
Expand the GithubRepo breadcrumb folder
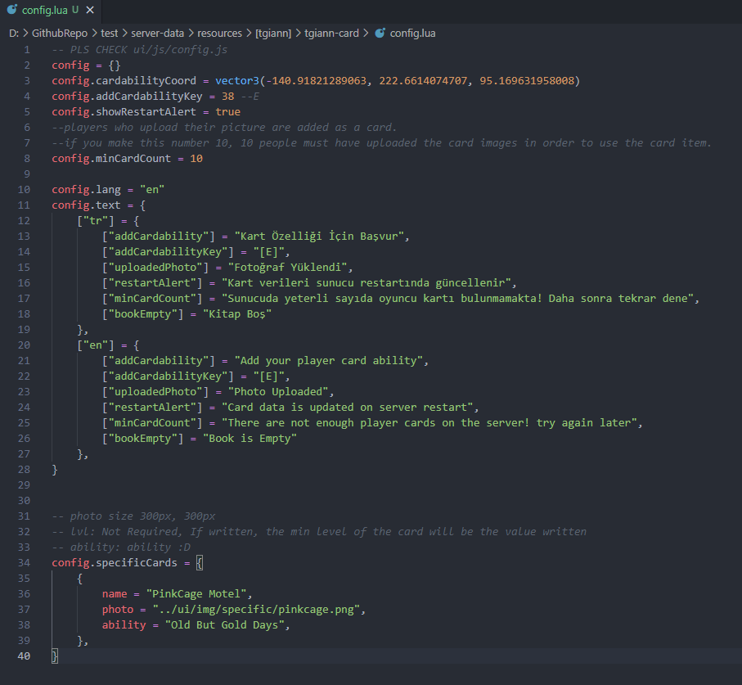tap(60, 34)
